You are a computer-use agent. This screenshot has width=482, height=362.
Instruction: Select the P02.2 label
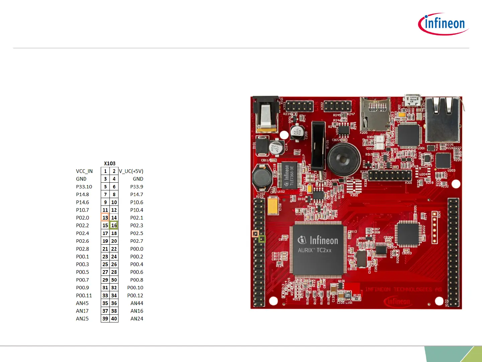(82, 225)
